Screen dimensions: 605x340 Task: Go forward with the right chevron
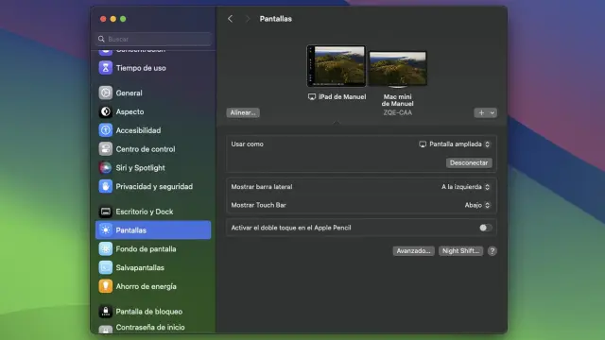(248, 19)
